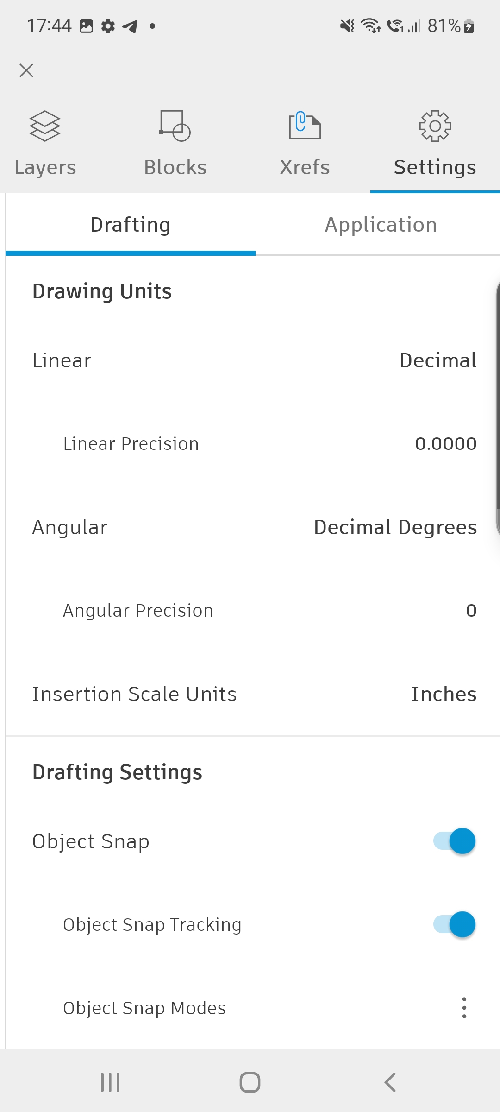The width and height of the screenshot is (500, 1112).
Task: Open Android recent apps button
Action: point(110,1082)
